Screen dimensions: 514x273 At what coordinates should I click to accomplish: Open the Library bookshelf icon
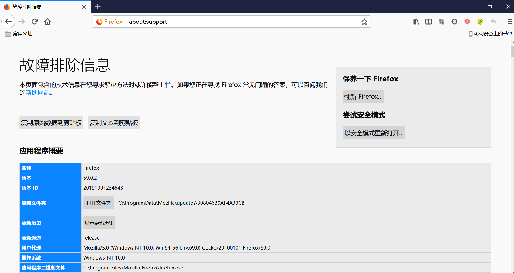416,22
